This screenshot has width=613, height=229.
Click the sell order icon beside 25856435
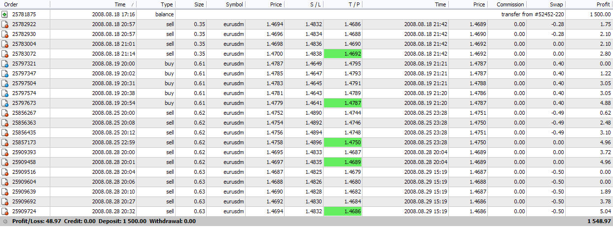click(x=5, y=132)
